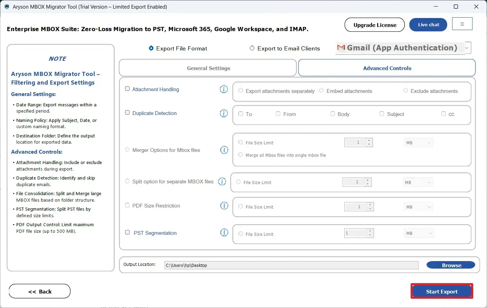Check the Subject duplicate criteria box
487x308 pixels.
point(382,114)
